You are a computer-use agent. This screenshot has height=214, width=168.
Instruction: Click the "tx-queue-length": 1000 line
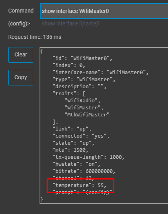(89, 157)
